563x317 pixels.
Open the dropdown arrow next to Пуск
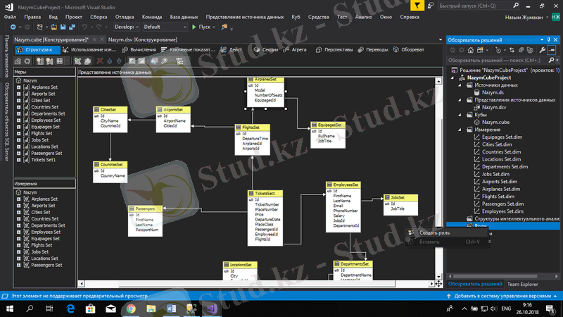pos(214,27)
